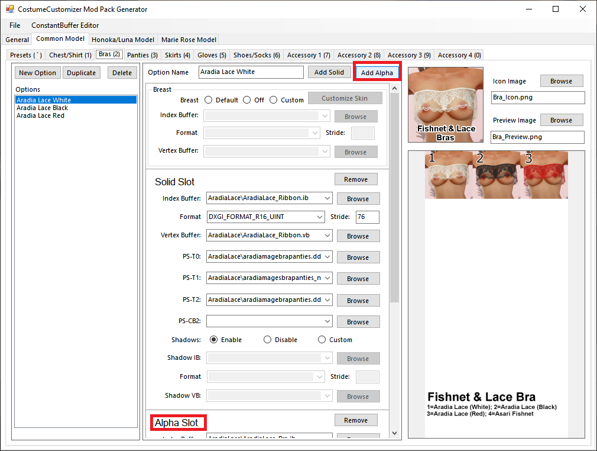Click the scrollbar down arrow
597x451 pixels.
[394, 433]
